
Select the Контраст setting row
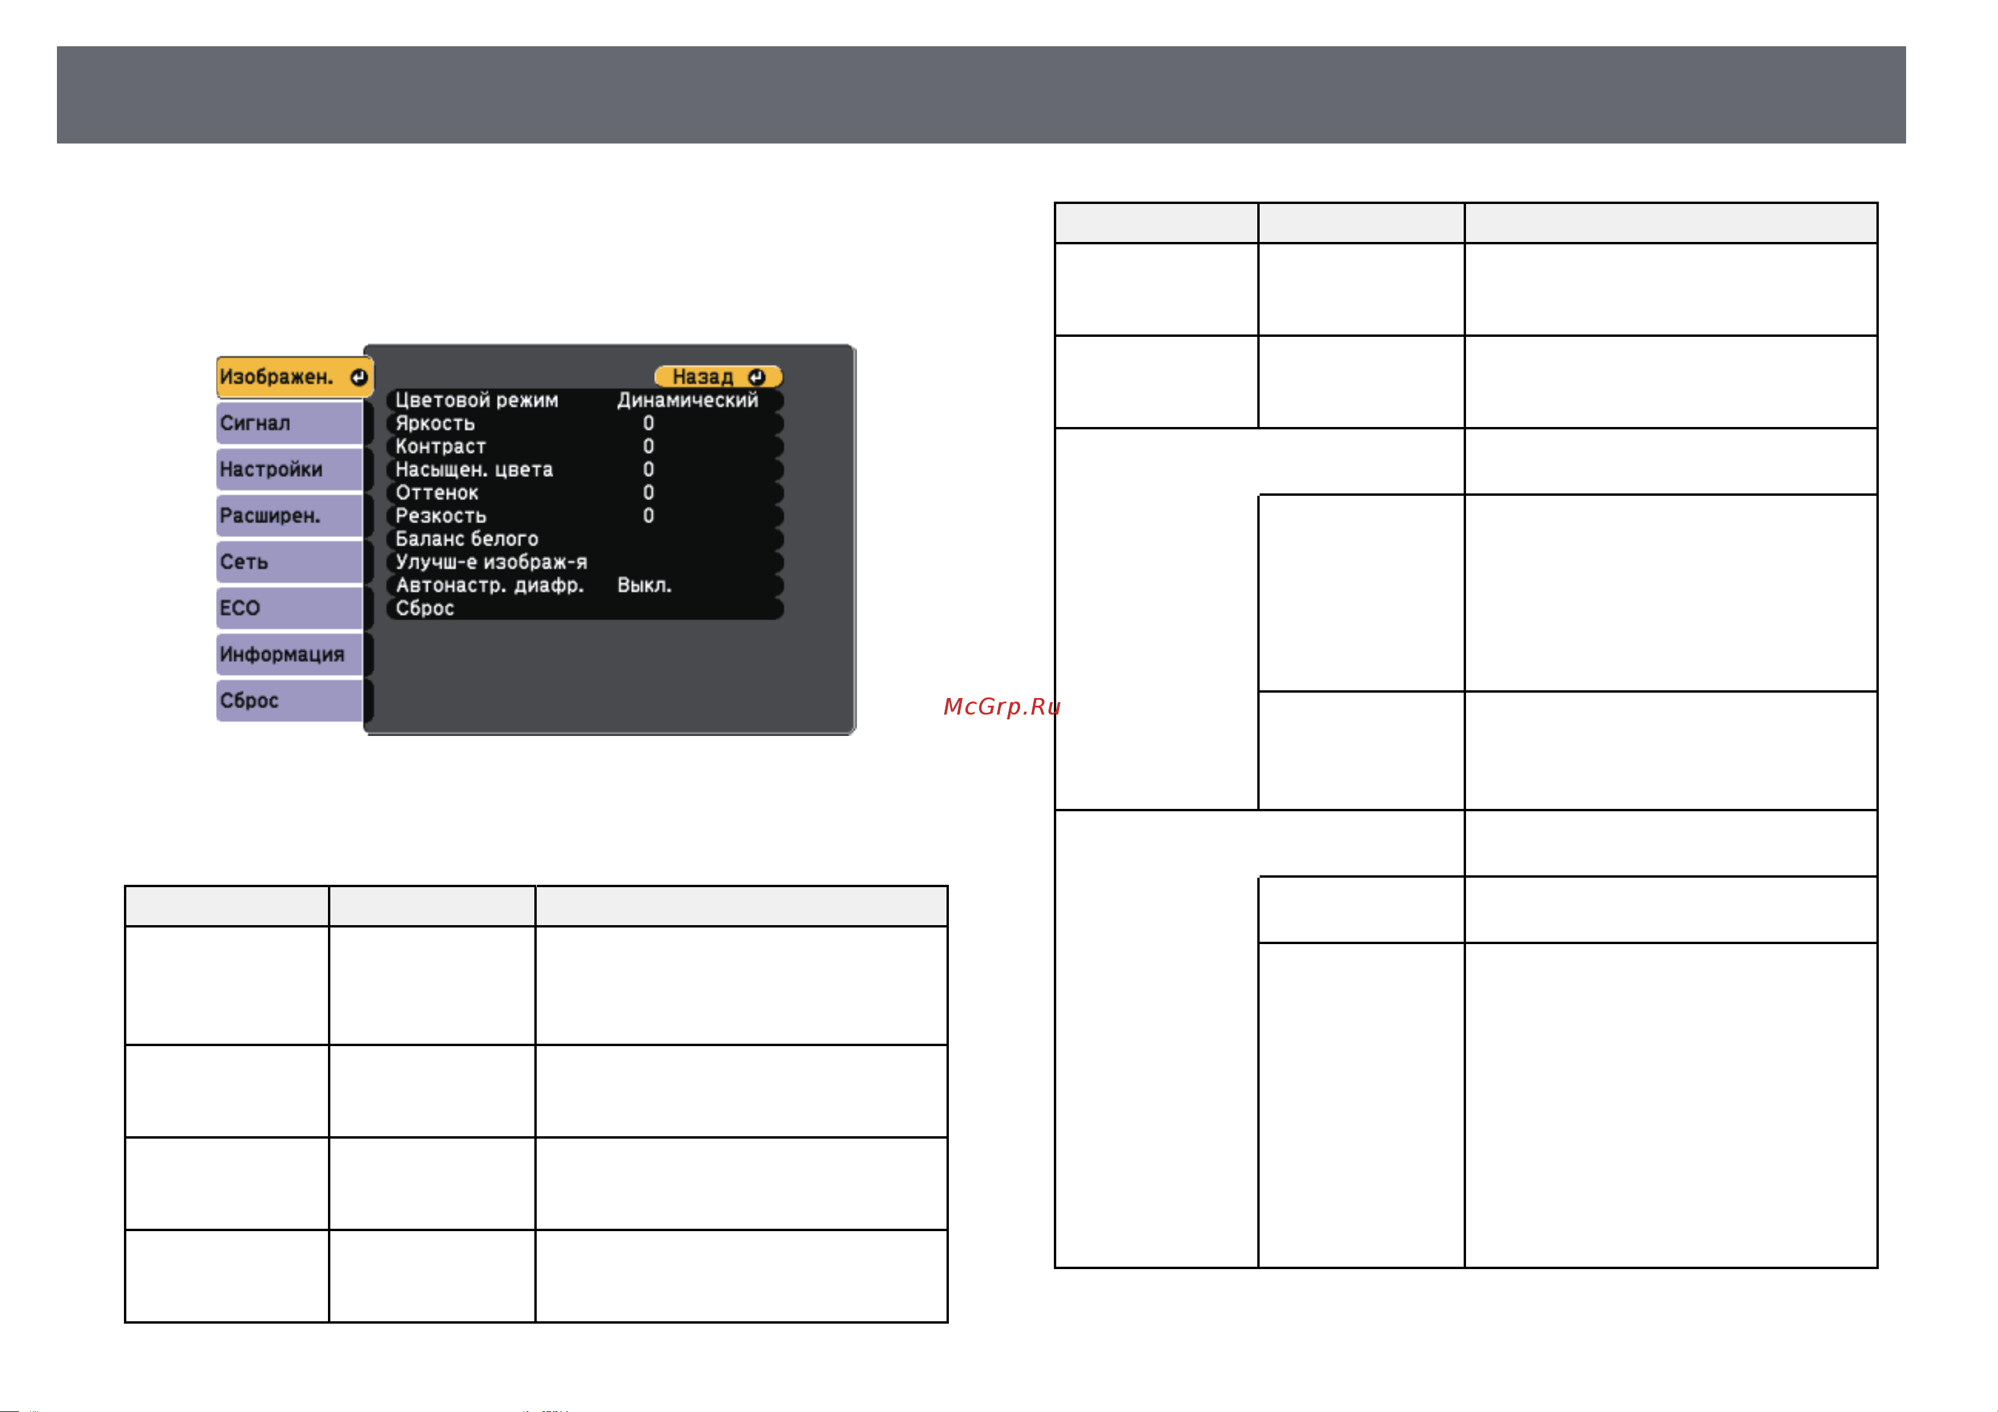[585, 447]
